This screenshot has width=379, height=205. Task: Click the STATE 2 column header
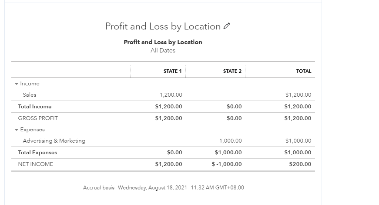tap(232, 71)
